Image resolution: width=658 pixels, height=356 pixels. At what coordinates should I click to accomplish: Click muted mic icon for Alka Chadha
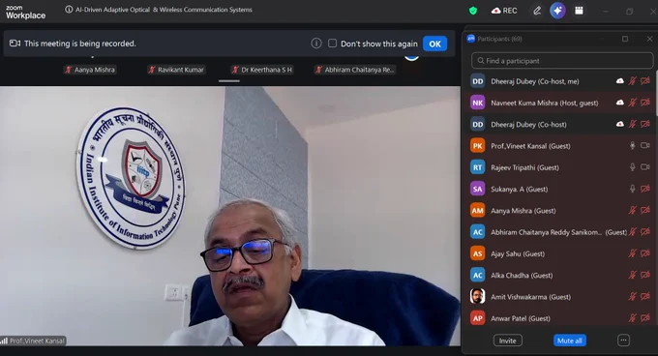[633, 275]
